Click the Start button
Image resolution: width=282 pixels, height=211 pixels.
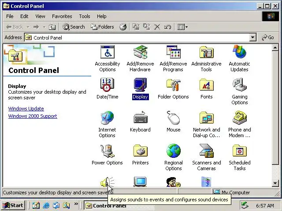tap(13, 205)
